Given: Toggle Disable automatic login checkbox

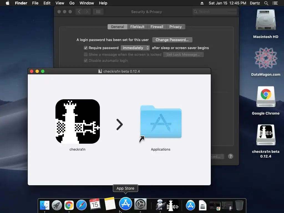Looking at the screenshot, I should coord(86,60).
